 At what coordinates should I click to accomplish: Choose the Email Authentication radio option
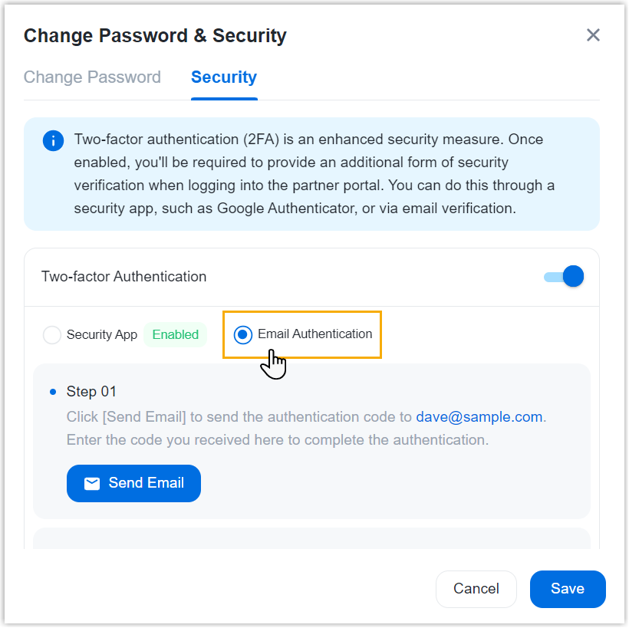tap(243, 334)
